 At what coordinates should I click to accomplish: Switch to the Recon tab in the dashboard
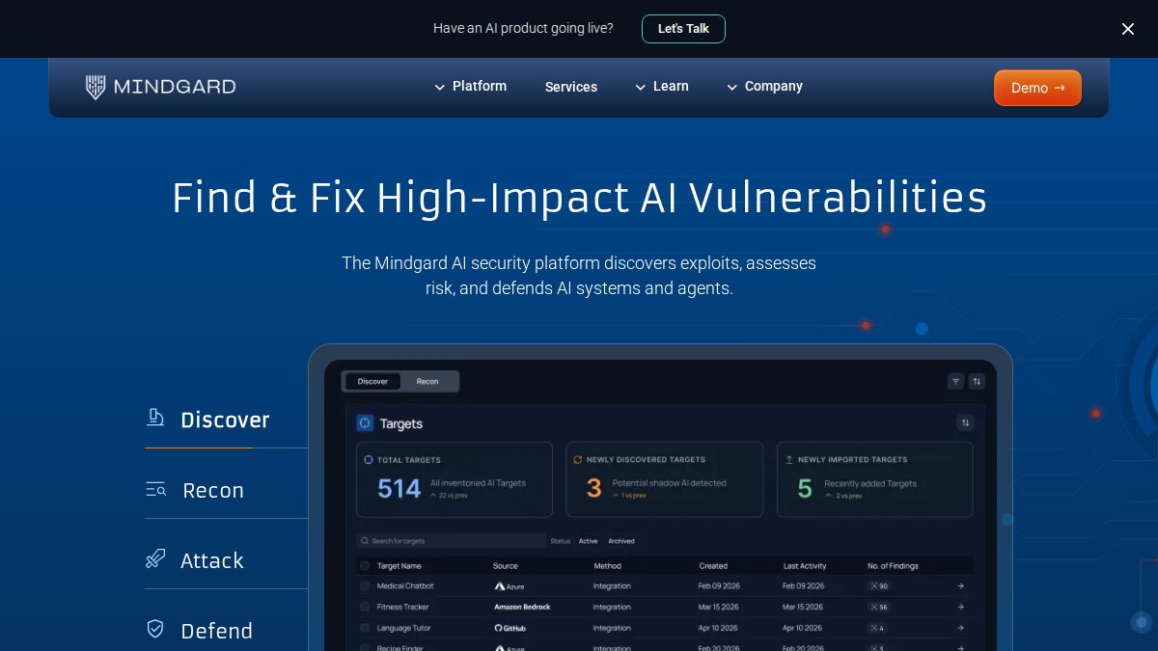tap(427, 382)
